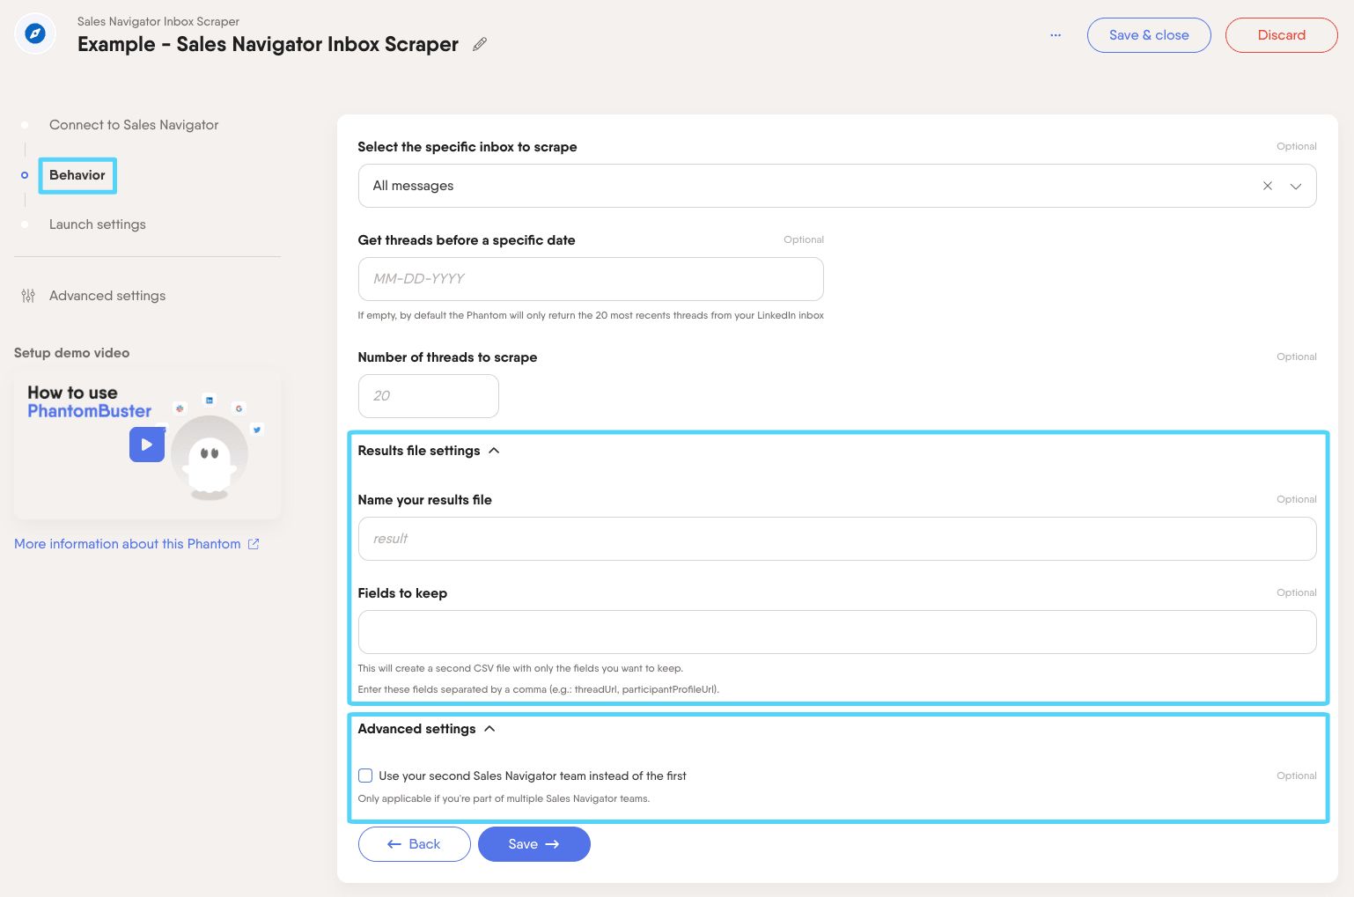Screen dimensions: 1354x897
Task: Collapse the Advanced settings section in the form
Action: click(x=427, y=729)
